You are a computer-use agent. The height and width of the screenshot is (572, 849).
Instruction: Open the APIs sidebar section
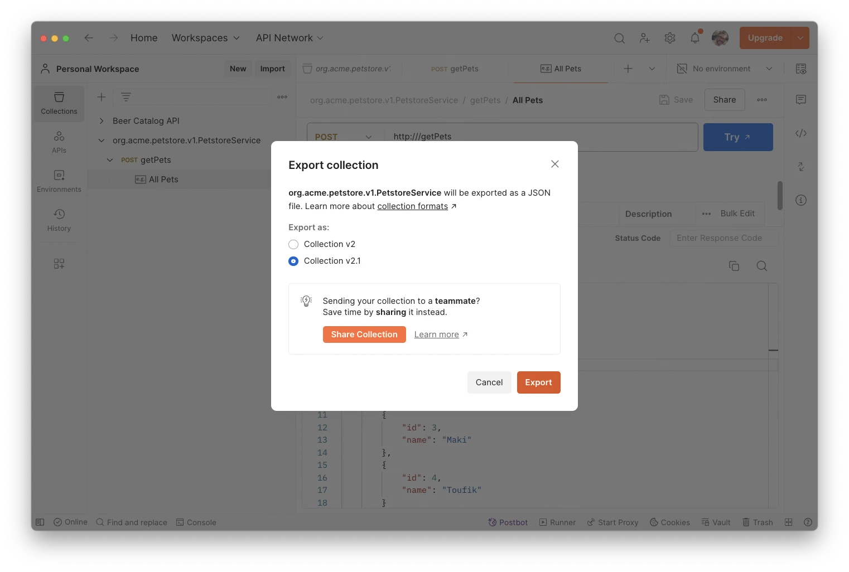pos(59,142)
